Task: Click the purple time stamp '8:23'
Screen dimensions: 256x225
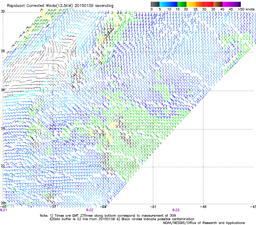Action: tap(176, 210)
